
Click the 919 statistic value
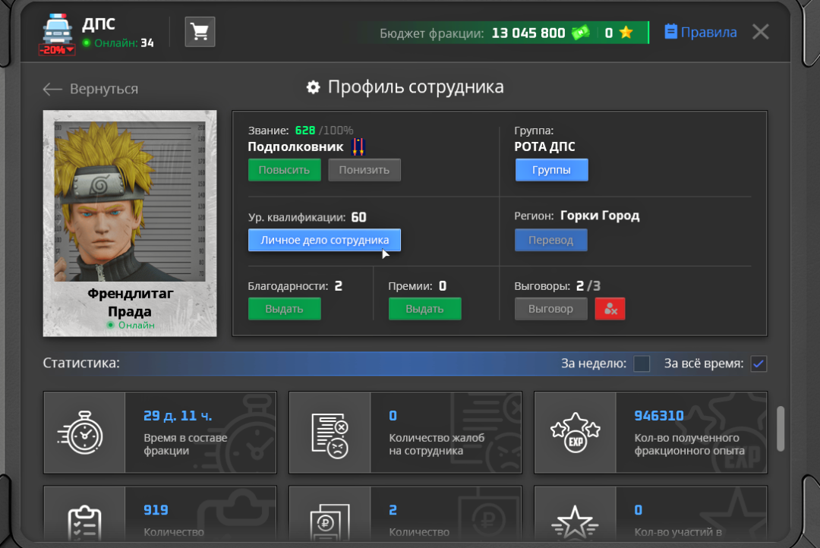(156, 510)
